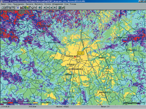
Task: Pan map right with right arrow icon
Action: tap(48, 8)
